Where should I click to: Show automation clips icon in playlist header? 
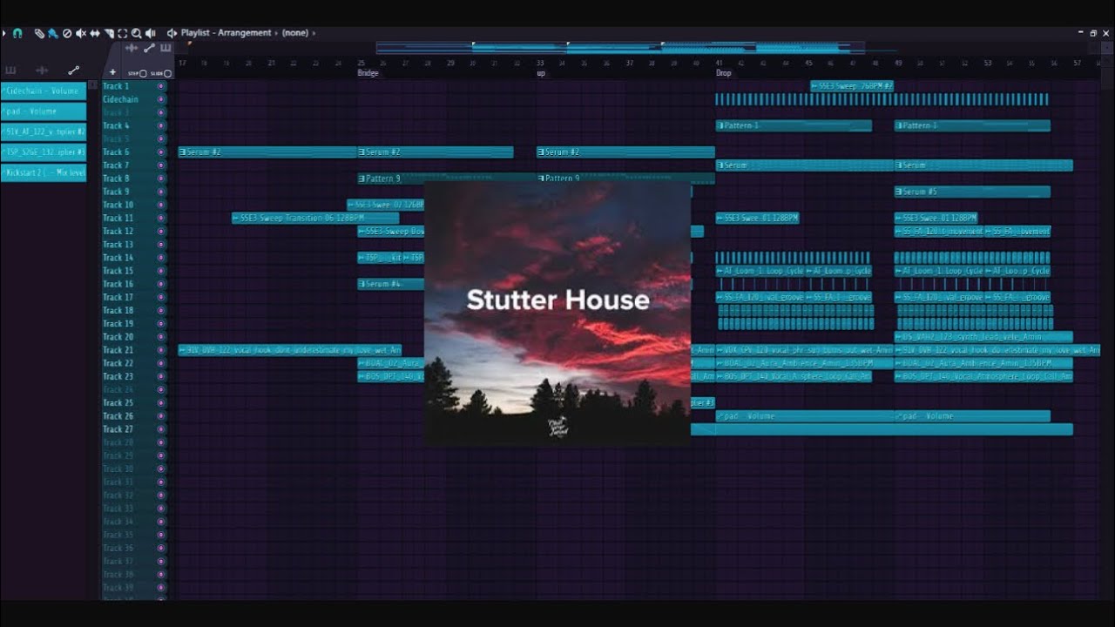(149, 49)
